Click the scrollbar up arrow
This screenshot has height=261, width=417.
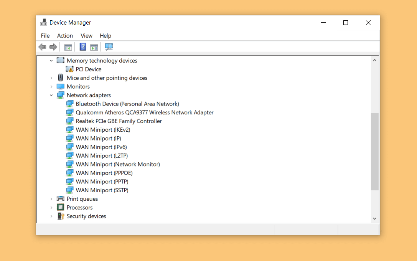pyautogui.click(x=374, y=60)
